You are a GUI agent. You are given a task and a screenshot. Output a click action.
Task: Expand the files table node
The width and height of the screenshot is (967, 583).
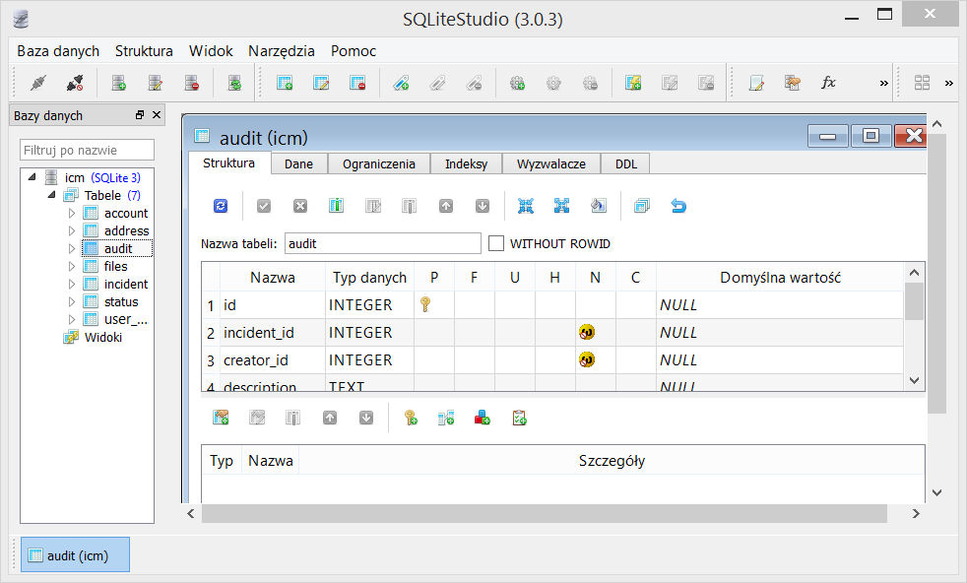pos(72,267)
